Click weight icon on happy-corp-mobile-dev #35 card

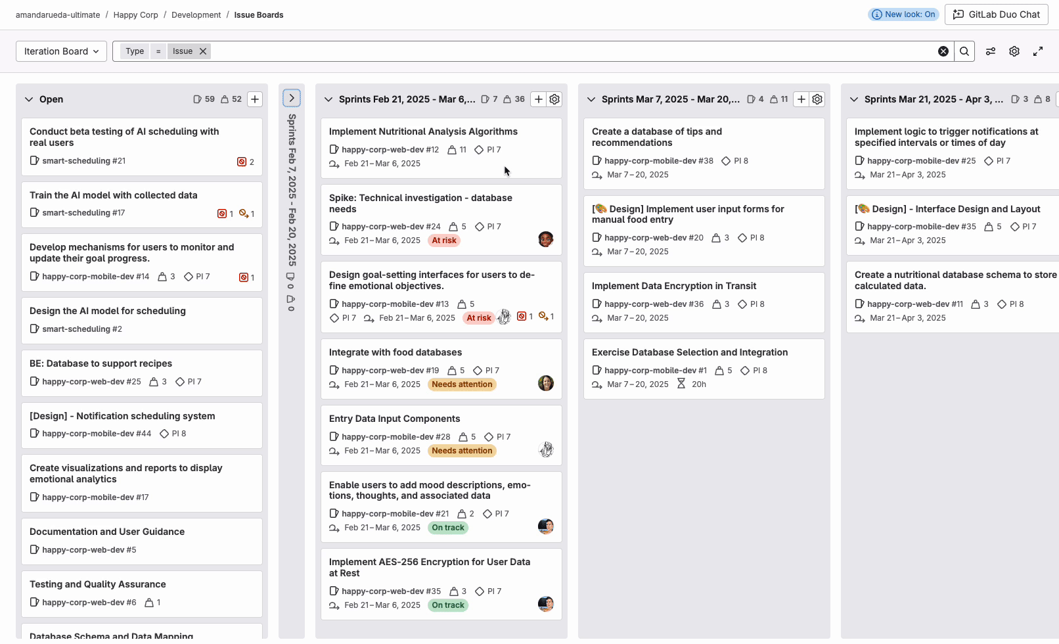coord(989,227)
